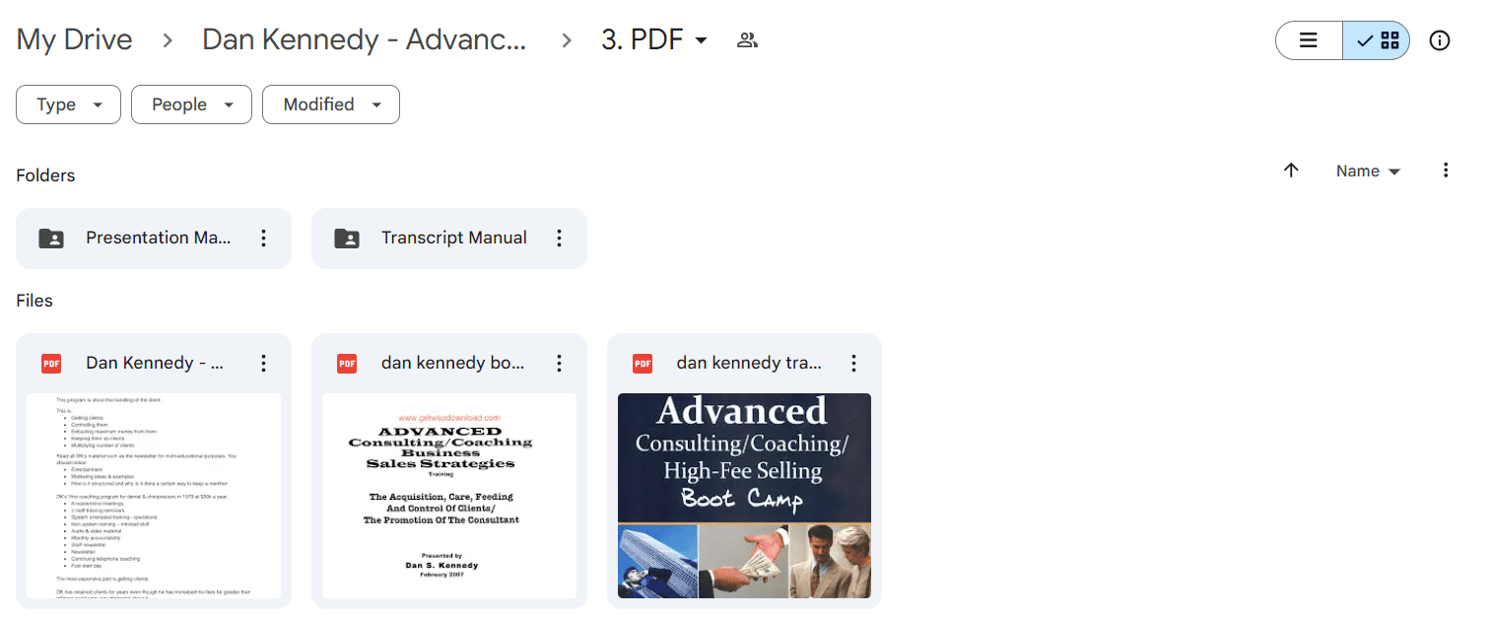1491x617 pixels.
Task: Open the Boot Camp cover thumbnail
Action: click(x=744, y=496)
